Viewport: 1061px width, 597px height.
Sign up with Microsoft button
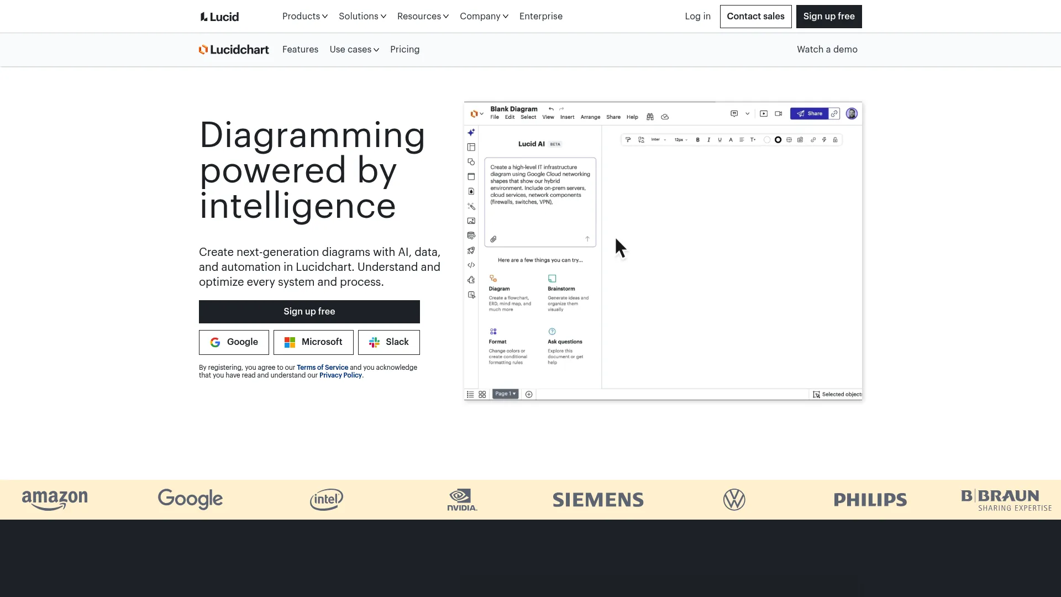[x=313, y=342]
